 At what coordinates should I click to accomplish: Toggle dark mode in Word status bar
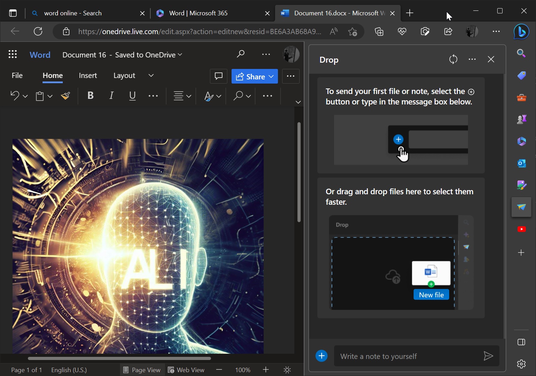pyautogui.click(x=287, y=370)
